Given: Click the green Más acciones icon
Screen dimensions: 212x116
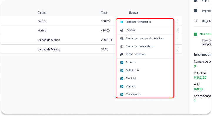Looking at the screenshot, I should [196, 34].
